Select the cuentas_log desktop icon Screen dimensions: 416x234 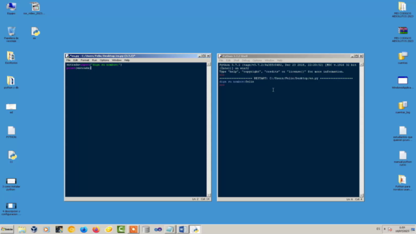(x=403, y=107)
